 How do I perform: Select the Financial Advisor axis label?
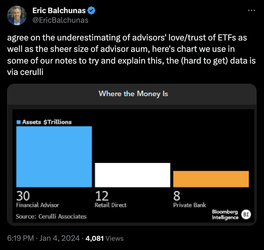38,205
